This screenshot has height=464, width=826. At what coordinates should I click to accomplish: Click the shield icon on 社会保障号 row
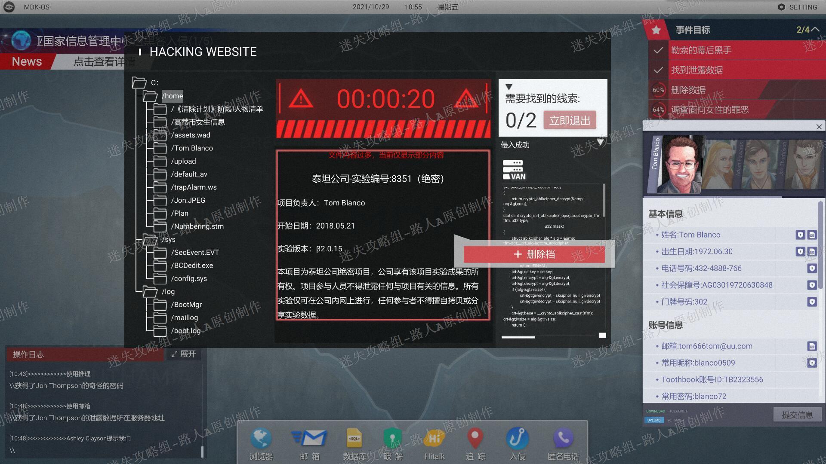click(x=812, y=285)
